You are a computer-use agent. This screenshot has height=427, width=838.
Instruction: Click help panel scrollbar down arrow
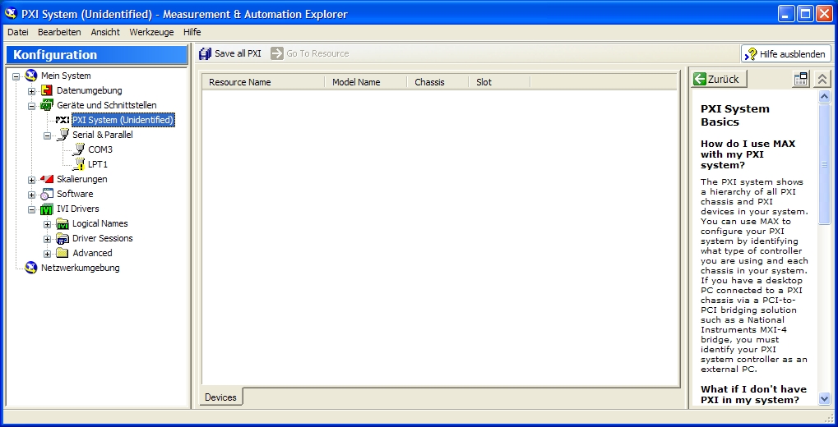[823, 398]
